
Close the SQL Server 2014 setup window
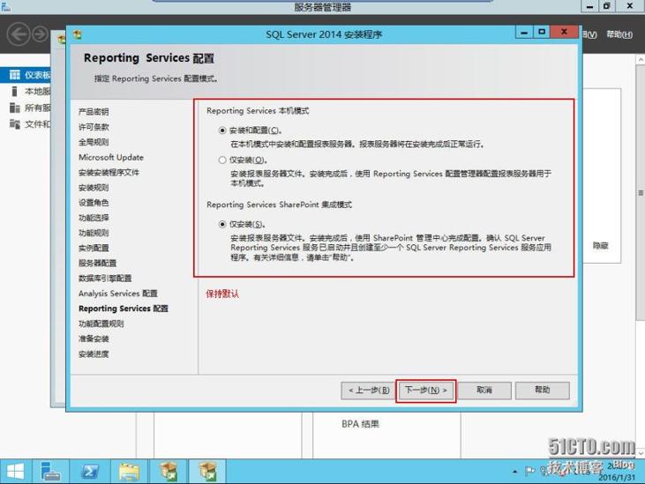pos(565,32)
